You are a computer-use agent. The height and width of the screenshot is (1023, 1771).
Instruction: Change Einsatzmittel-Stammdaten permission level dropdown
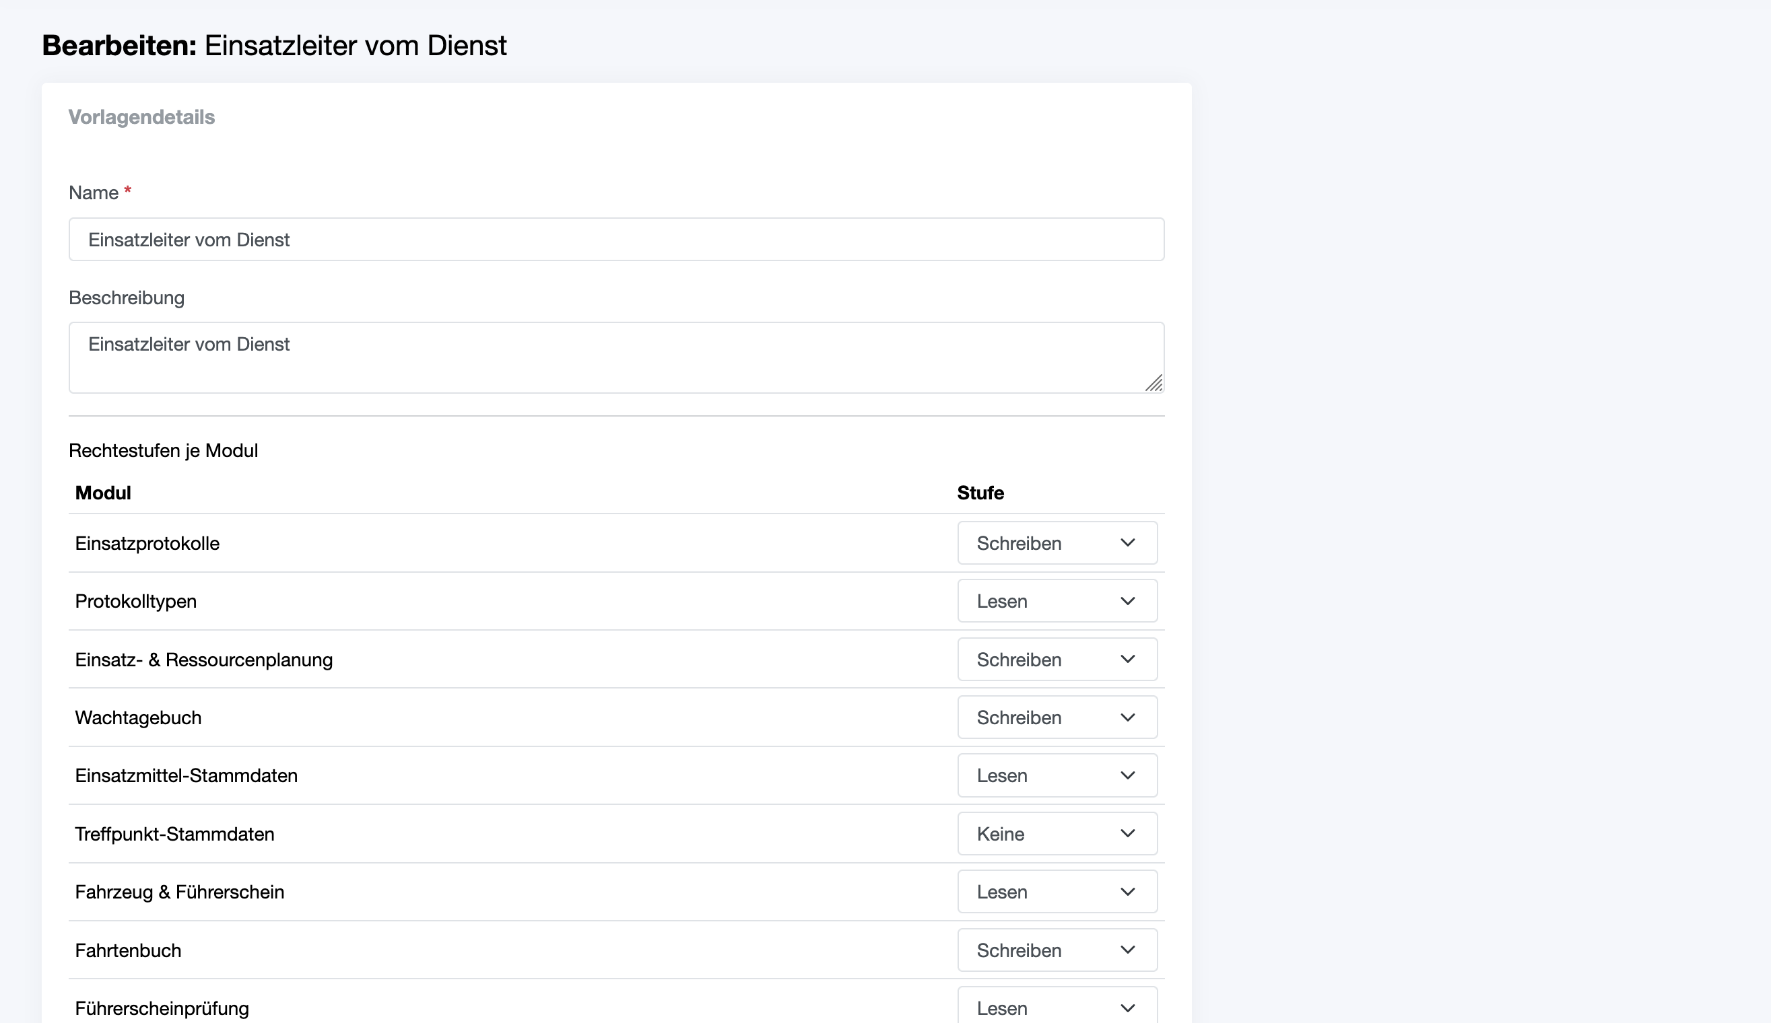click(x=1057, y=775)
